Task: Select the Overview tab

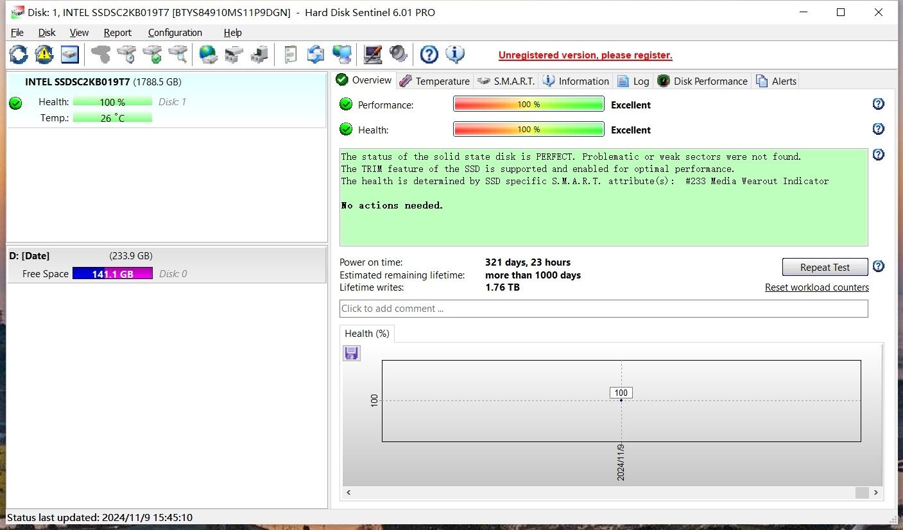Action: point(364,80)
